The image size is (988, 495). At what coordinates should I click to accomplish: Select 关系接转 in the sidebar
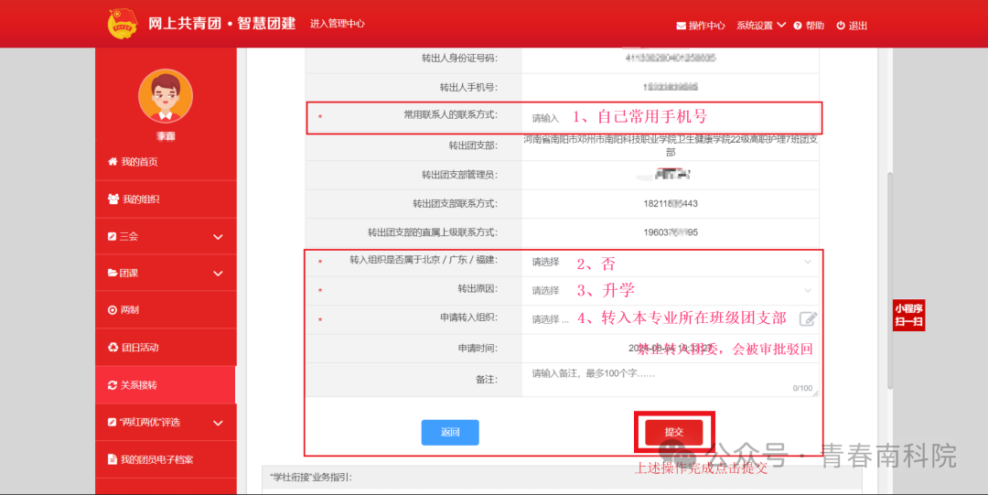[139, 385]
